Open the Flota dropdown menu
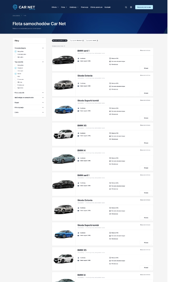The image size is (169, 282). point(64,7)
